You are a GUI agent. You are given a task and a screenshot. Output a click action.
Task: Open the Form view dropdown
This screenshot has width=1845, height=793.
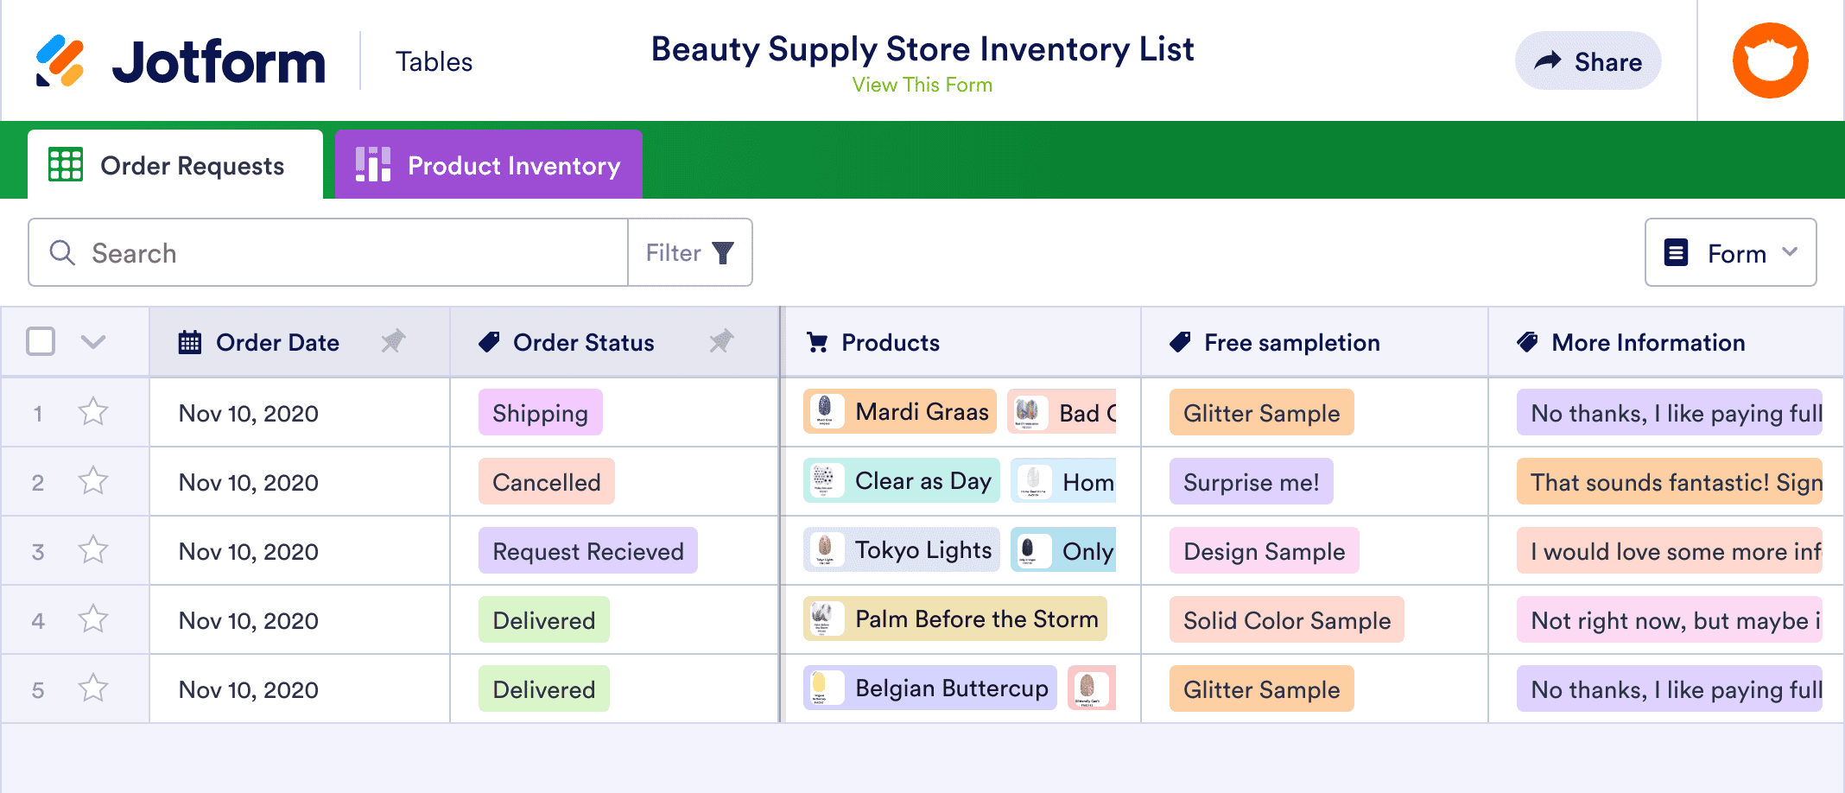[x=1730, y=252]
